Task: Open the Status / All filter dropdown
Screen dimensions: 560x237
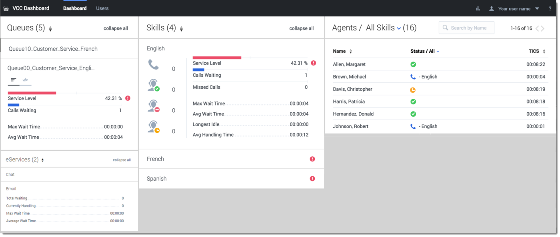Action: pyautogui.click(x=425, y=51)
